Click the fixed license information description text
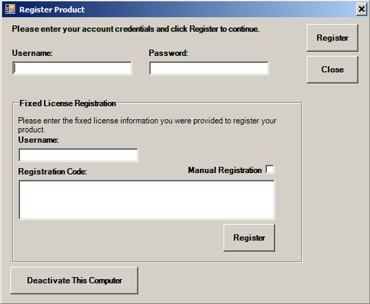This screenshot has width=370, height=304. click(x=147, y=125)
